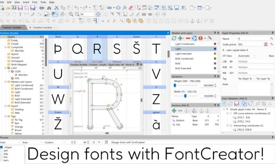
Task: Open Find with the binoculars icon
Action: pos(49,8)
